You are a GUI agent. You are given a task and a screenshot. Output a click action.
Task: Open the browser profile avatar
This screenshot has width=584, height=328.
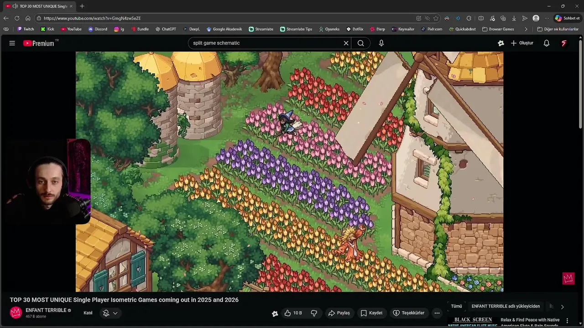(x=536, y=18)
